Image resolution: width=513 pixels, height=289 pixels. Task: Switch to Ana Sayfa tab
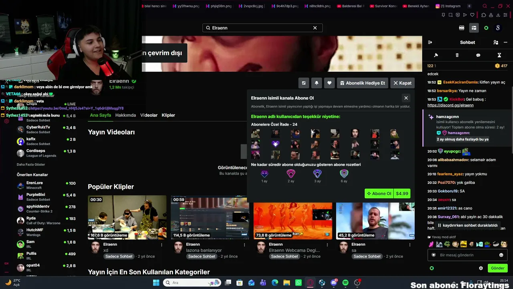pyautogui.click(x=100, y=115)
